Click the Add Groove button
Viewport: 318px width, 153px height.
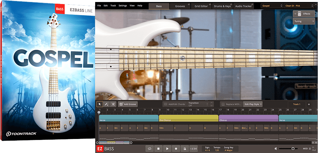coord(128,104)
